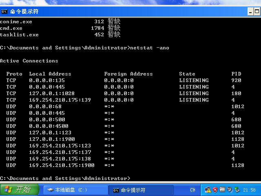Click the local address 0.0.0.0:500
261x196 pixels.
47,120
